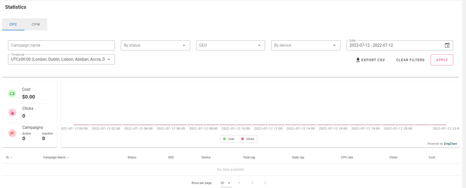Click the green Cost money icon
The height and width of the screenshot is (188, 466).
coord(12,93)
